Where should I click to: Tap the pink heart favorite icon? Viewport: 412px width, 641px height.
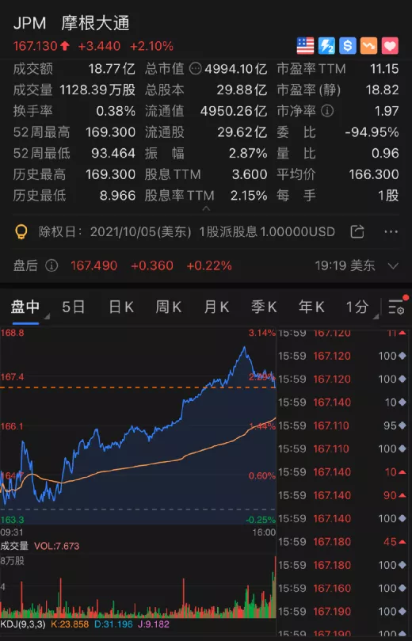[x=390, y=46]
